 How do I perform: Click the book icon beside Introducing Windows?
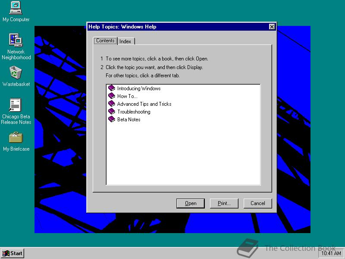click(112, 88)
